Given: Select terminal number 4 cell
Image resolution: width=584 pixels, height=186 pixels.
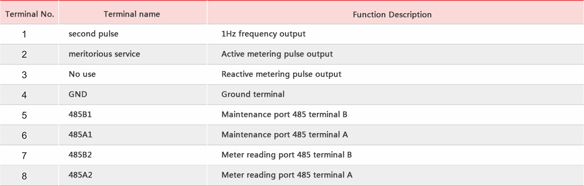Looking at the screenshot, I should 24,95.
